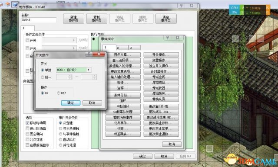The width and height of the screenshot is (278, 167).
Task: Insert 暂时消除事件 command
Action: coord(123,118)
